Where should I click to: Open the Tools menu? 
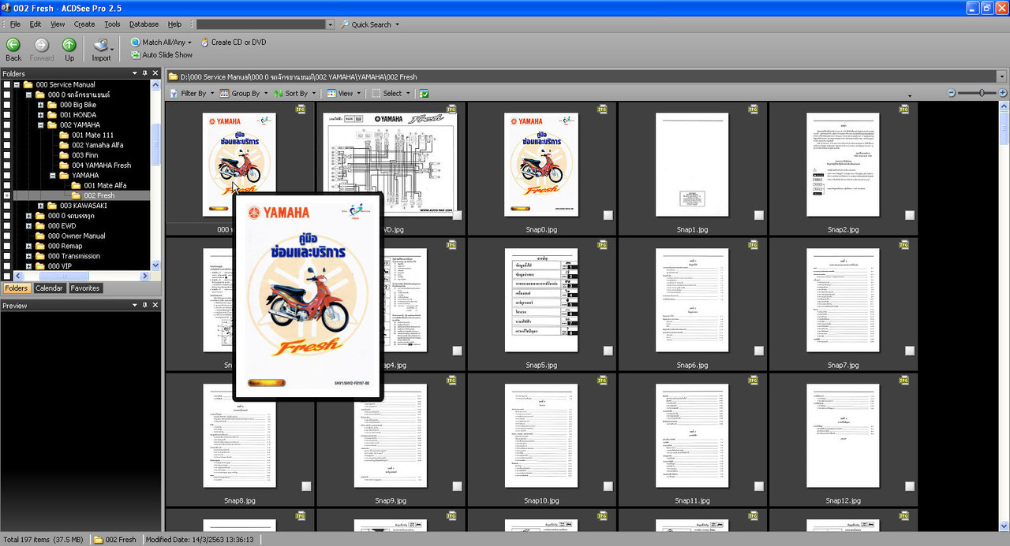(112, 24)
